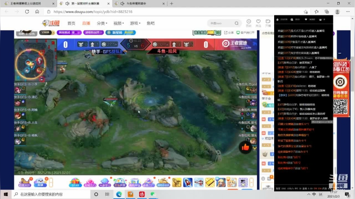Open the notification center icon

347,194
